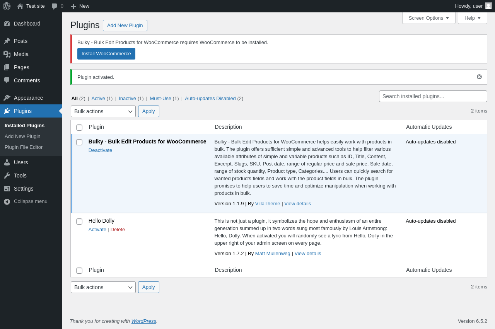
Task: Open Matt Mullenweg author link
Action: (x=273, y=254)
